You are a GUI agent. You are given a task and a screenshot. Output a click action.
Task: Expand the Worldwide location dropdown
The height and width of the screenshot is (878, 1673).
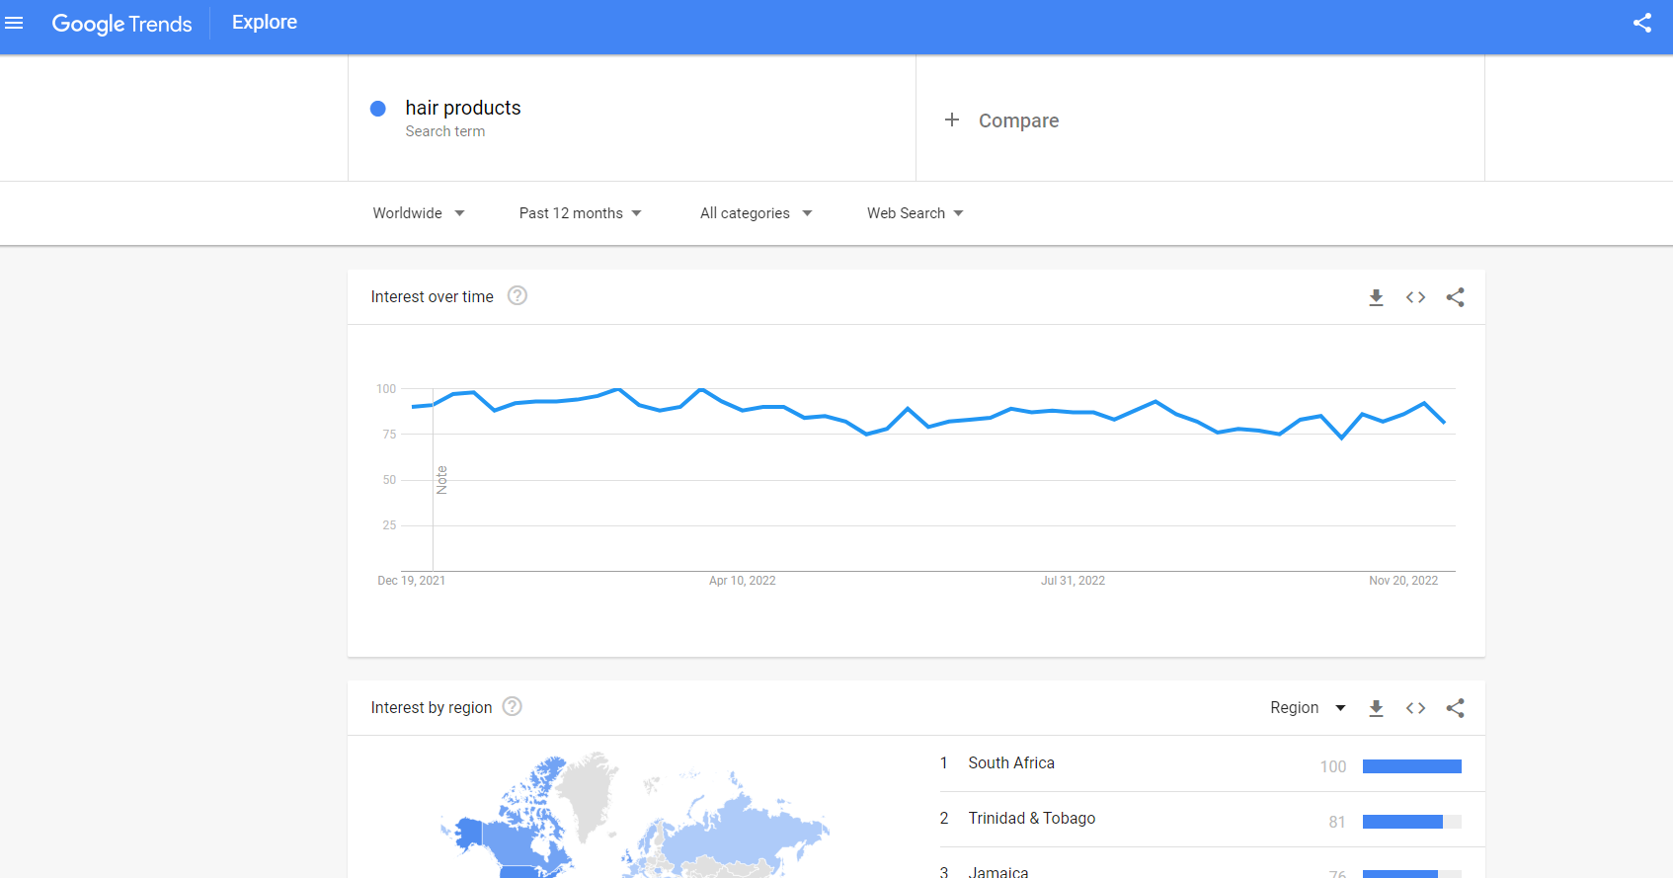(419, 213)
